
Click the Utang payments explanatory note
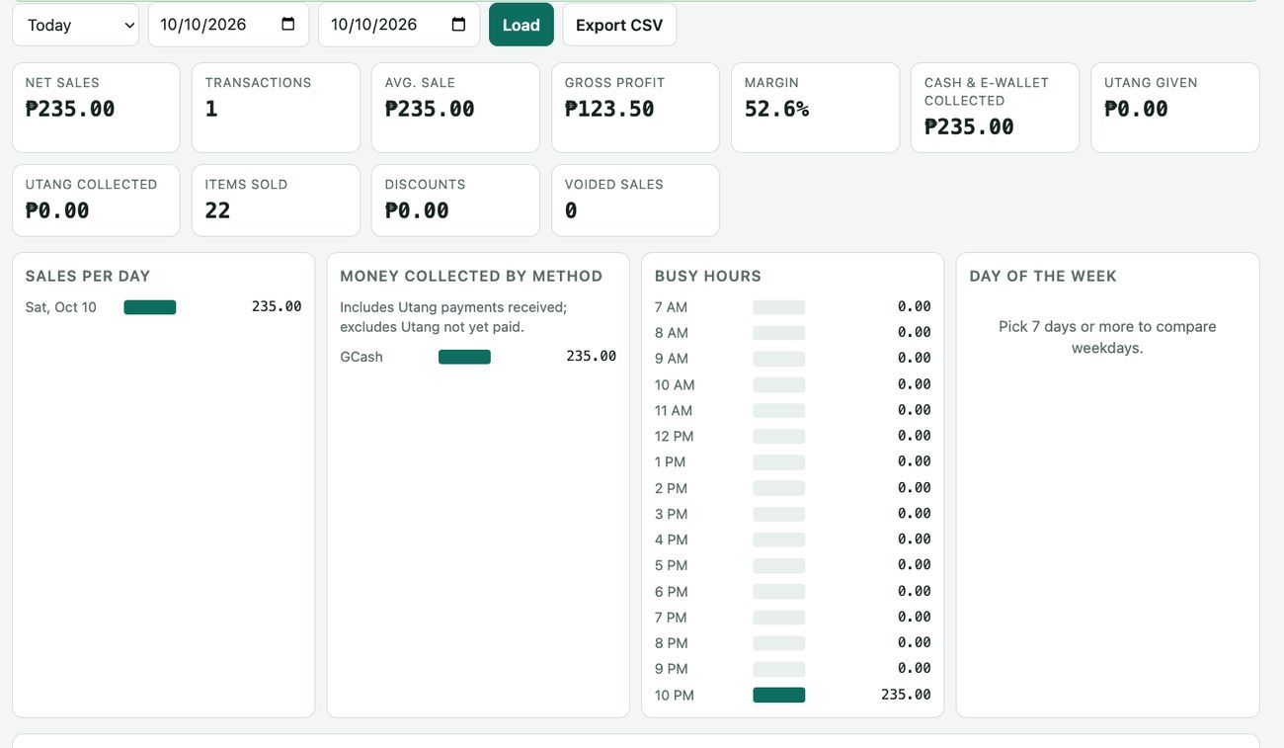(x=453, y=317)
